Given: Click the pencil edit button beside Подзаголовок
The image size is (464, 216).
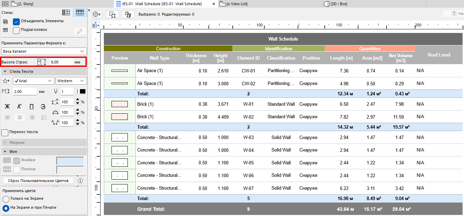Looking at the screenshot, I should click(x=80, y=31).
